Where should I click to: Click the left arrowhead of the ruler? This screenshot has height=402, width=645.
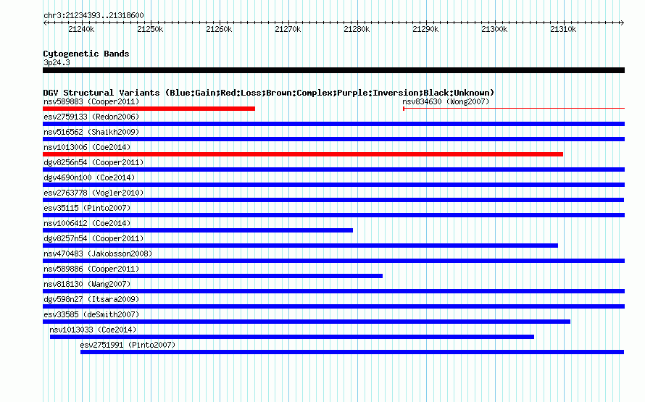(45, 23)
